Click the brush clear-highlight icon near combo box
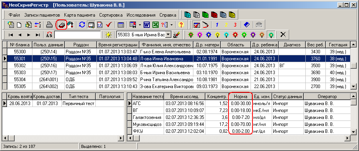This screenshot has width=359, height=151. click(x=176, y=35)
